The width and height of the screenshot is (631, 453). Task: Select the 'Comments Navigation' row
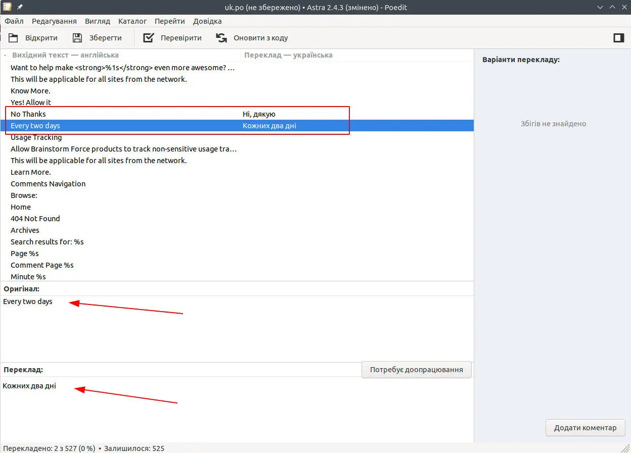point(237,184)
